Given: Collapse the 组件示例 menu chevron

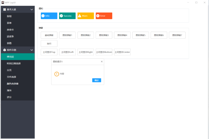Looking at the screenshot, I should (32, 50).
